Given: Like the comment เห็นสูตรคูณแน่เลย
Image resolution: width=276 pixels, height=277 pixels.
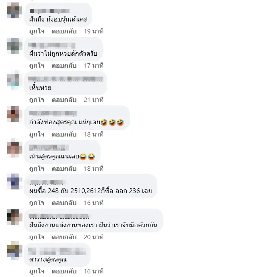Looking at the screenshot, I should pyautogui.click(x=37, y=168).
